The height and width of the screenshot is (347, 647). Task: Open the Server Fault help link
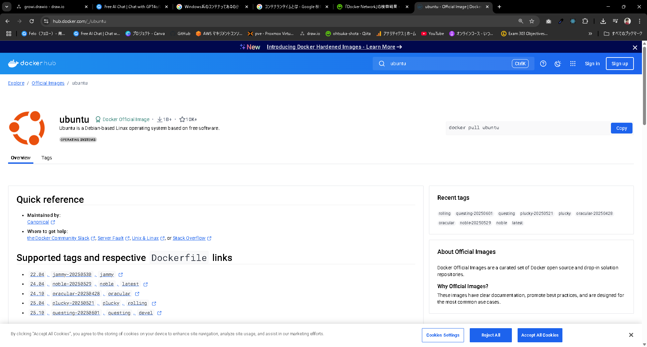pos(111,238)
